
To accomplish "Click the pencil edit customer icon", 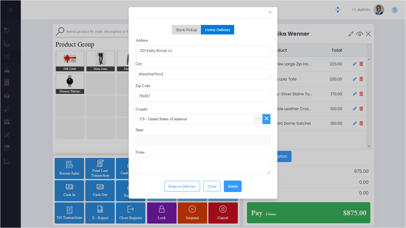I will (x=351, y=34).
